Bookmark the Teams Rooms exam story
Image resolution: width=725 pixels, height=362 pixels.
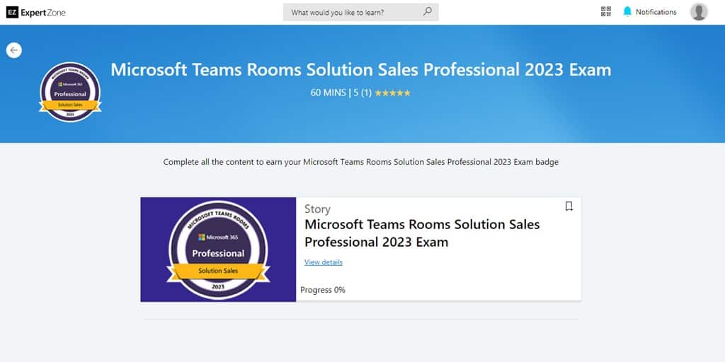[569, 206]
